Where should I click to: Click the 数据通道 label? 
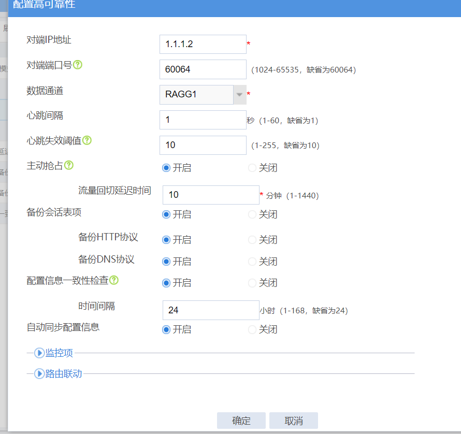pos(45,91)
